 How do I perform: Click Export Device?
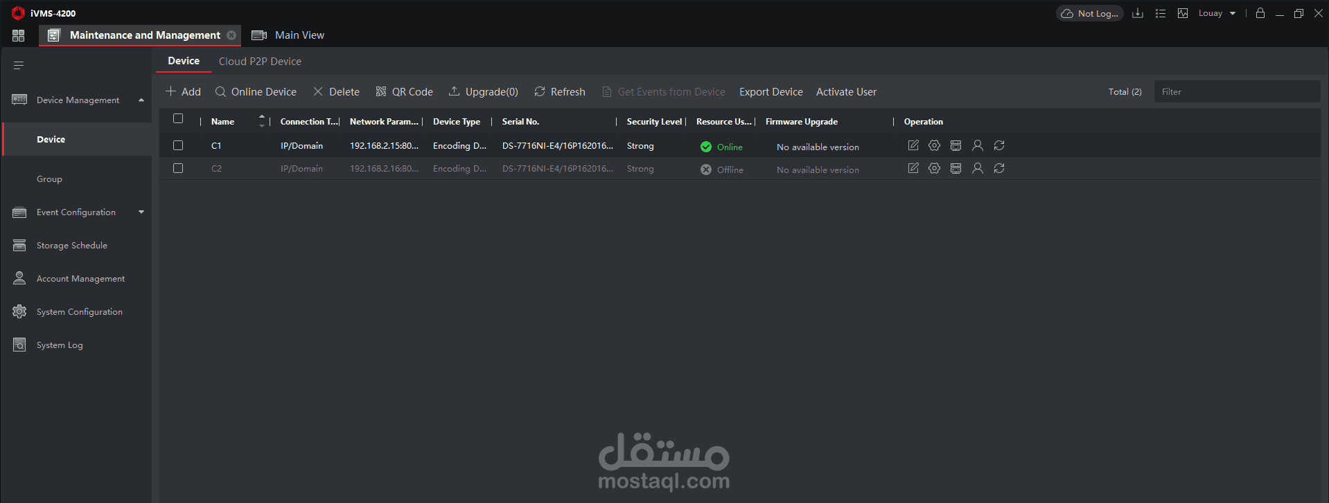[x=771, y=91]
